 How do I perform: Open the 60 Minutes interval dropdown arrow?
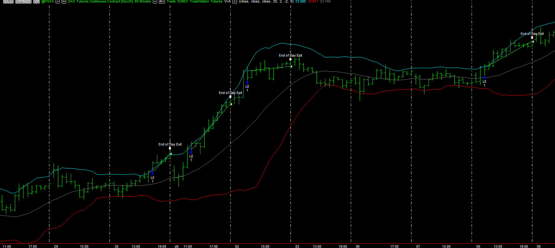pos(155,2)
